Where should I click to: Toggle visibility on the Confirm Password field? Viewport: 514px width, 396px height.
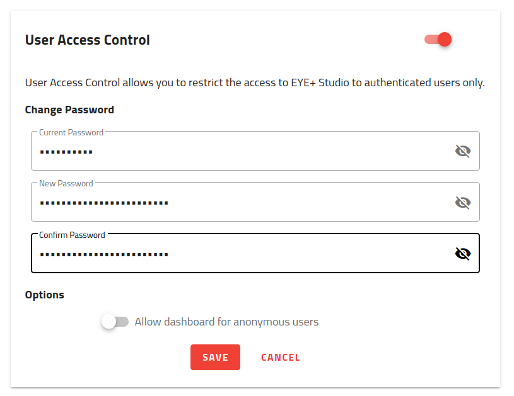pyautogui.click(x=463, y=253)
